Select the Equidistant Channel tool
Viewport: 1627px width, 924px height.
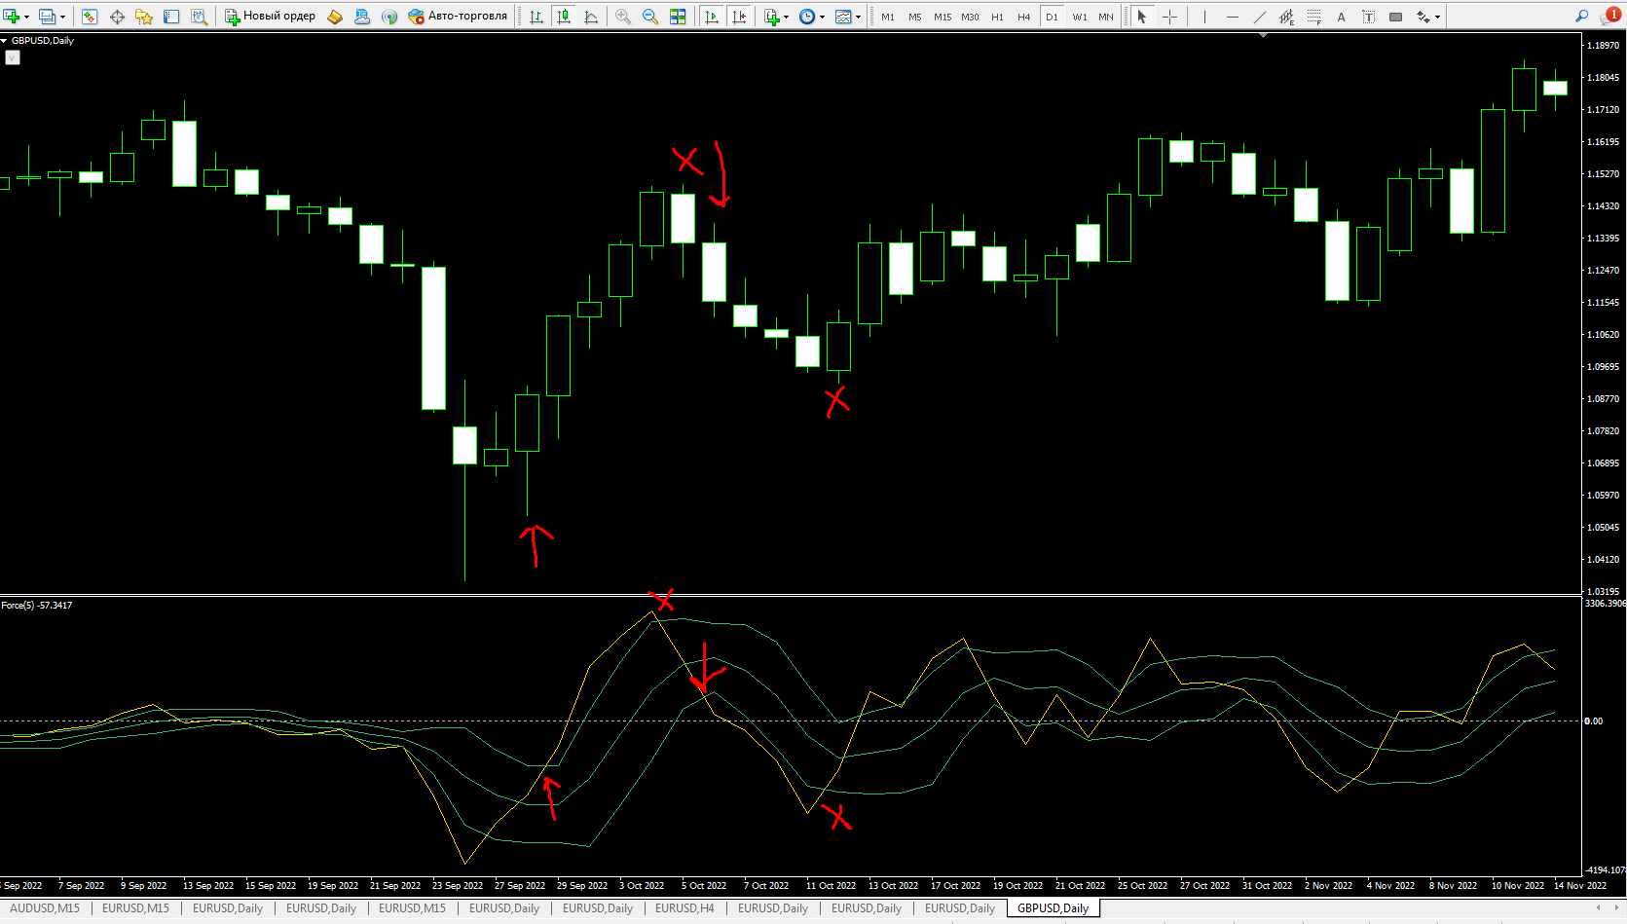pos(1286,17)
